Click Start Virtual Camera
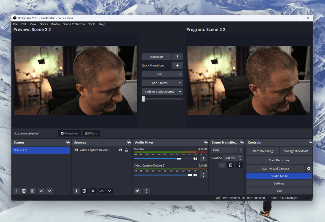This screenshot has height=222, width=325. (275, 169)
